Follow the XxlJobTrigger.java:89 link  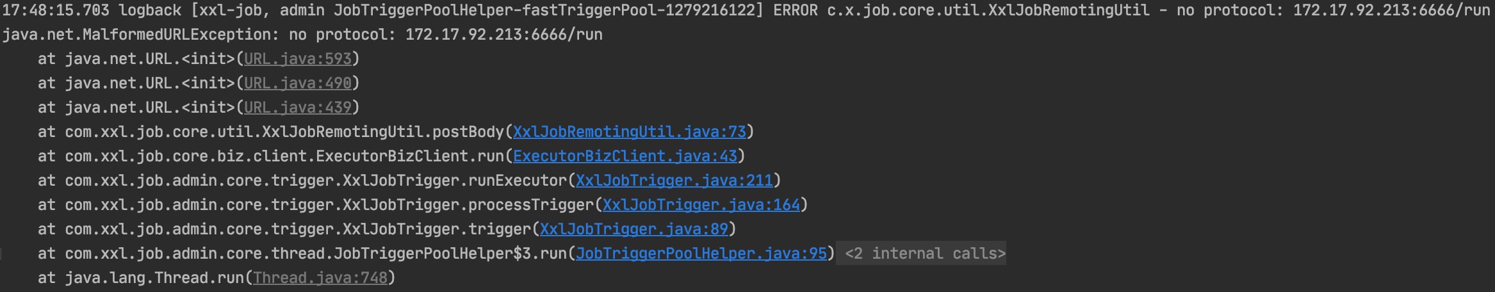634,229
